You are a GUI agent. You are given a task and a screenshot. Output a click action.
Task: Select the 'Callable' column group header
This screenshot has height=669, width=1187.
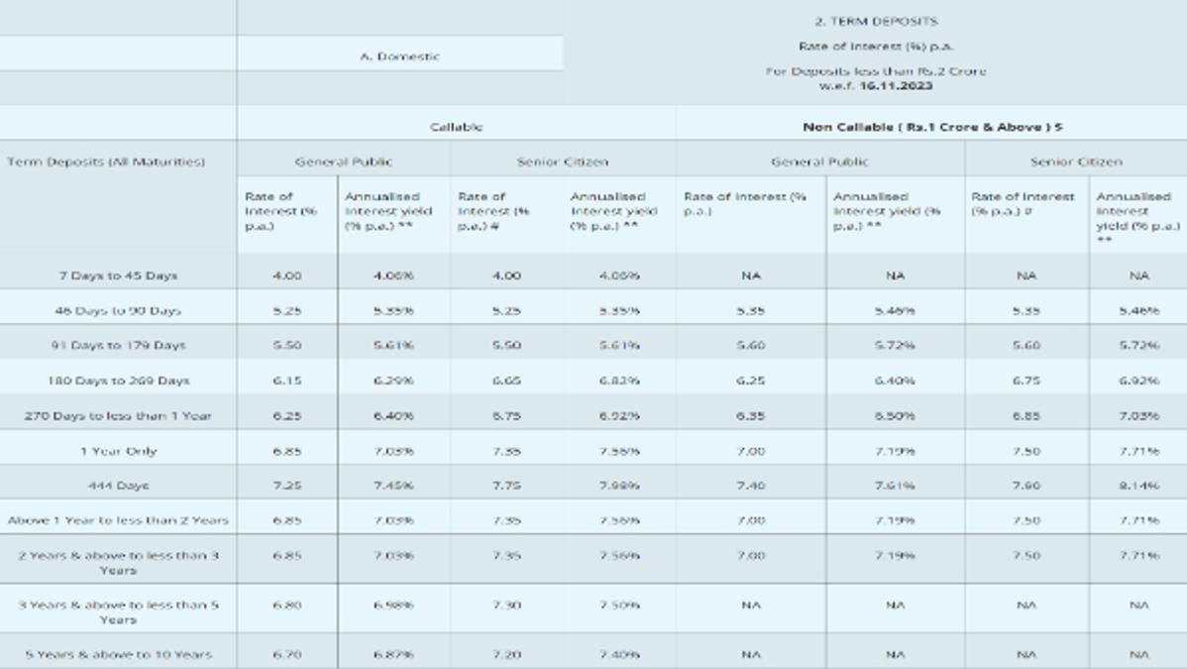tap(456, 127)
